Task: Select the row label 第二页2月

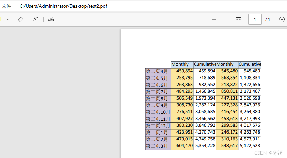Action: pyautogui.click(x=157, y=139)
